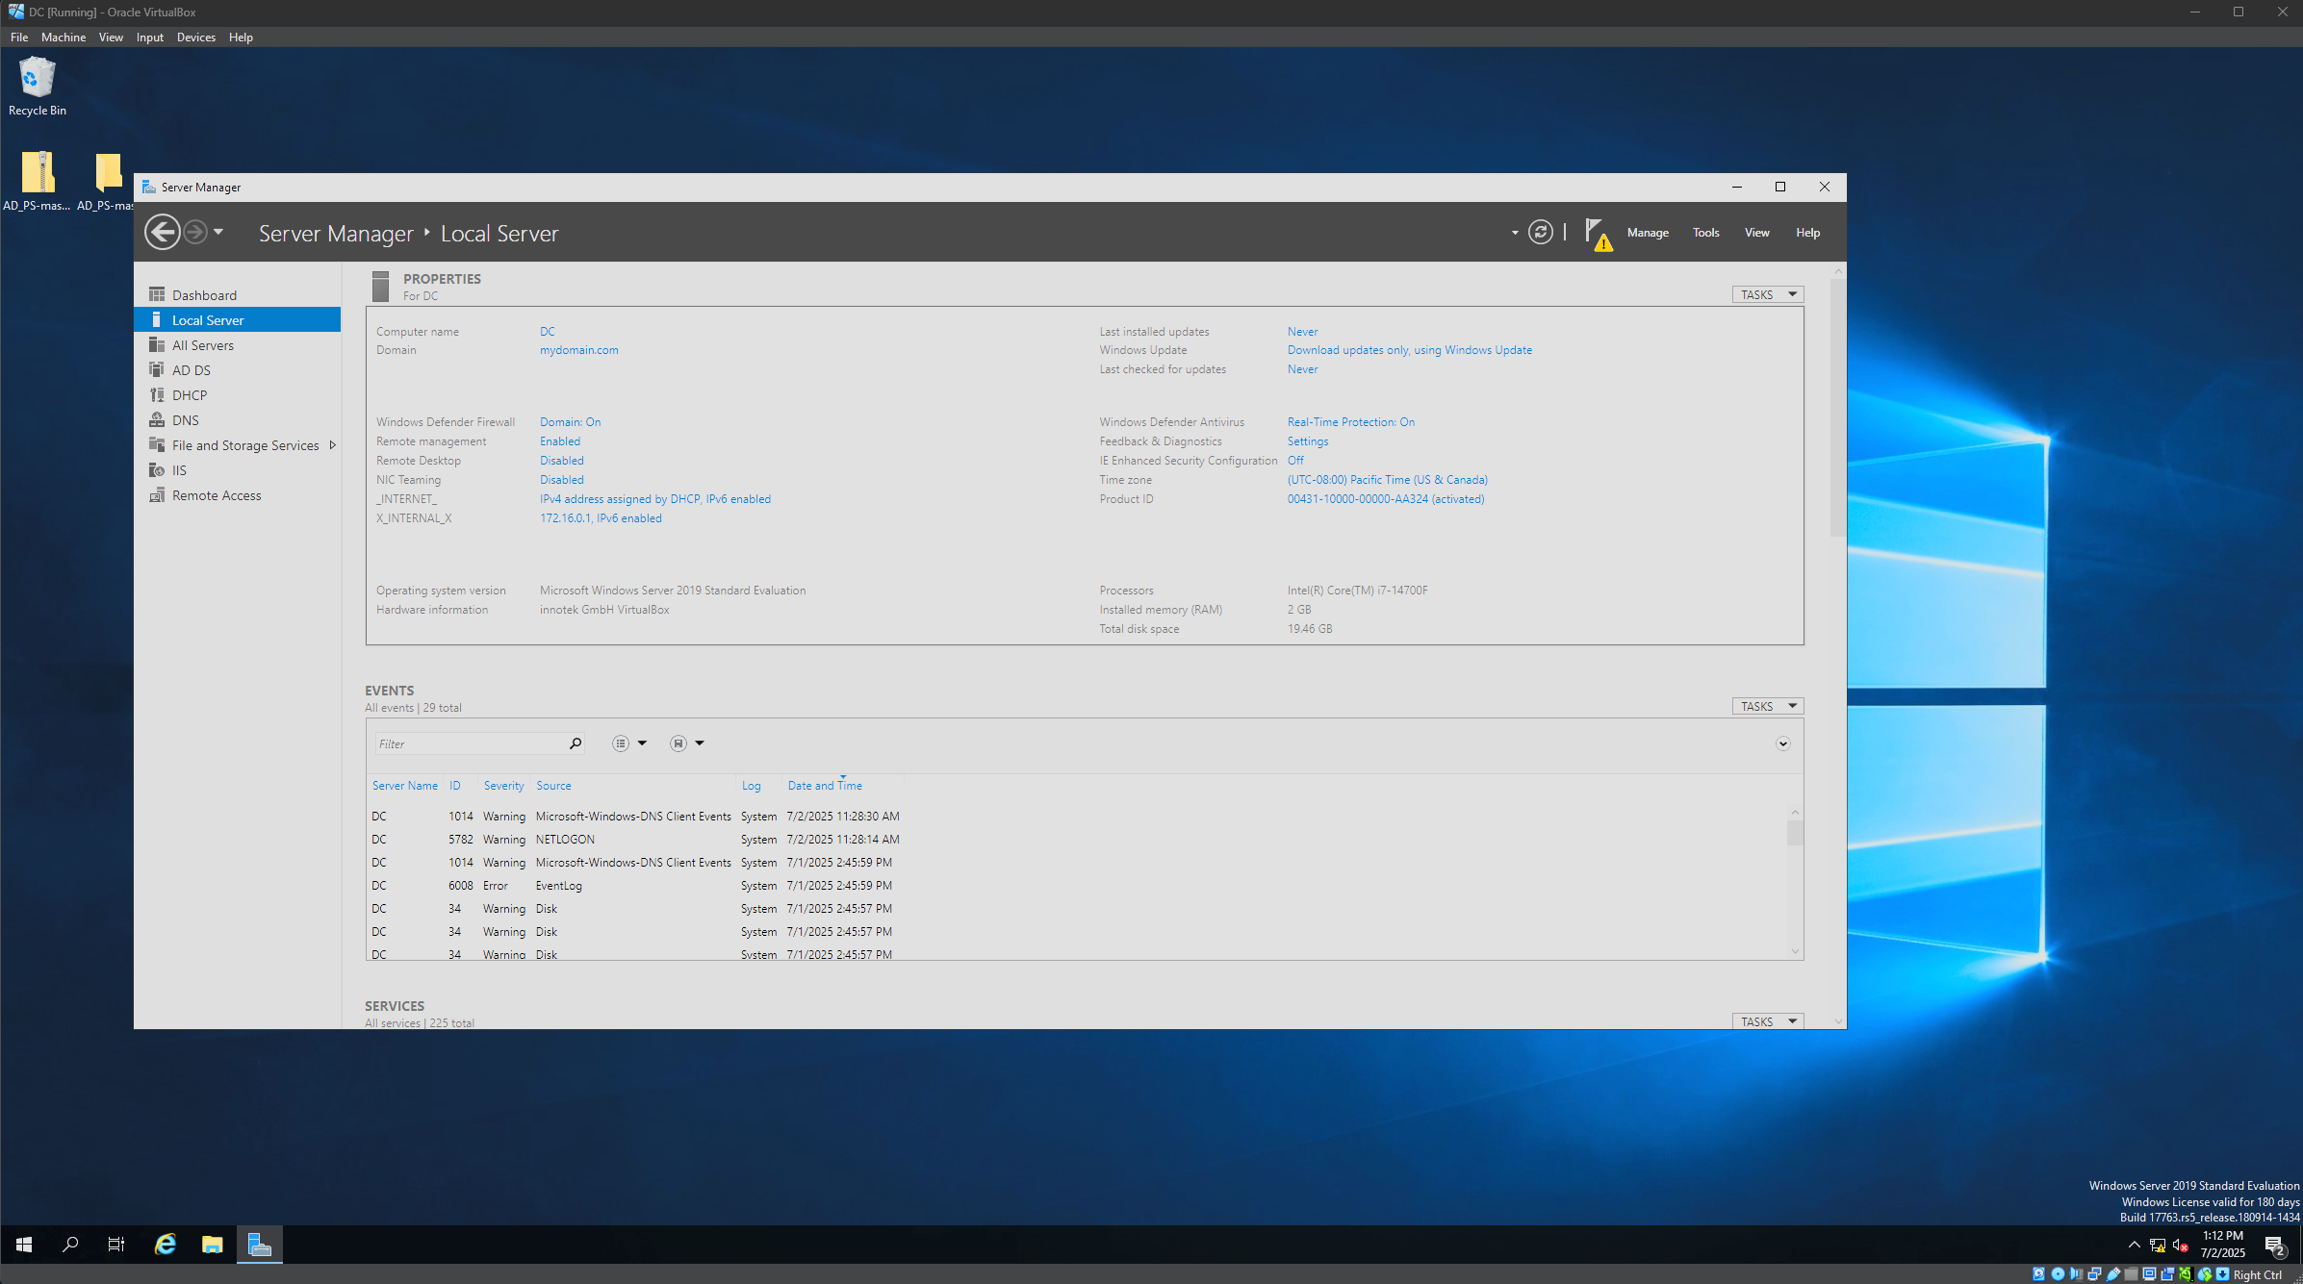
Task: Open the Tools menu
Action: tap(1705, 233)
